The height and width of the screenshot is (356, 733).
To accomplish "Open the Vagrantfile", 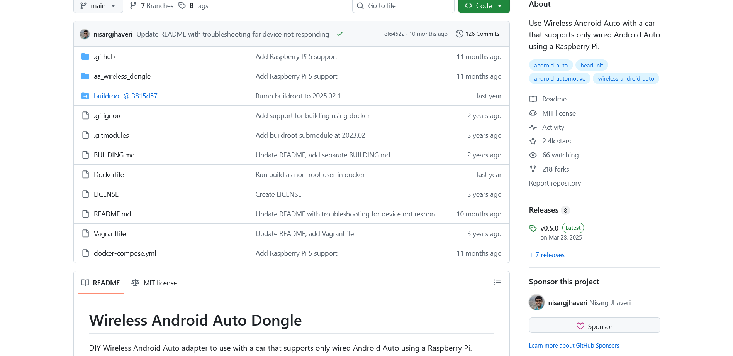I will click(x=110, y=234).
